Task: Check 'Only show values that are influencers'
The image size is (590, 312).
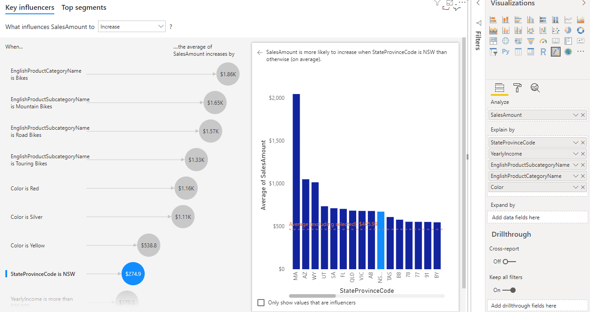Action: click(261, 303)
